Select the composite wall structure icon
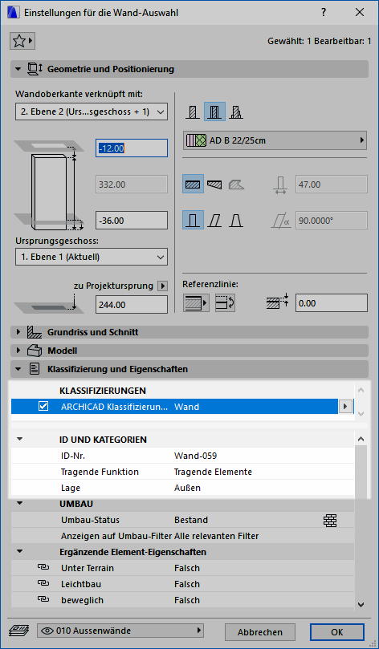 coord(214,112)
